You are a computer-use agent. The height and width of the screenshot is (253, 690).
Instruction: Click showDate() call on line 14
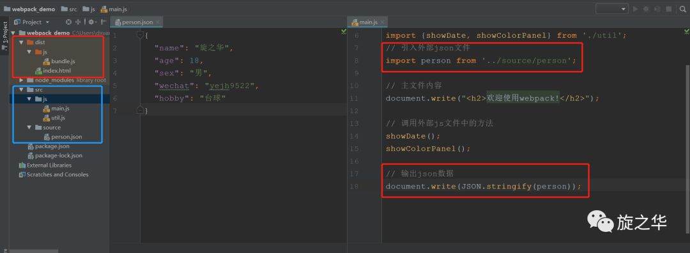[413, 136]
